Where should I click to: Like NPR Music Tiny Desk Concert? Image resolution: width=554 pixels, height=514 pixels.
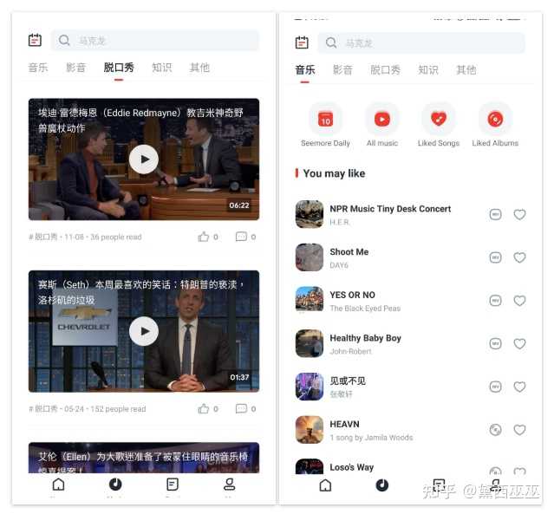coord(519,214)
